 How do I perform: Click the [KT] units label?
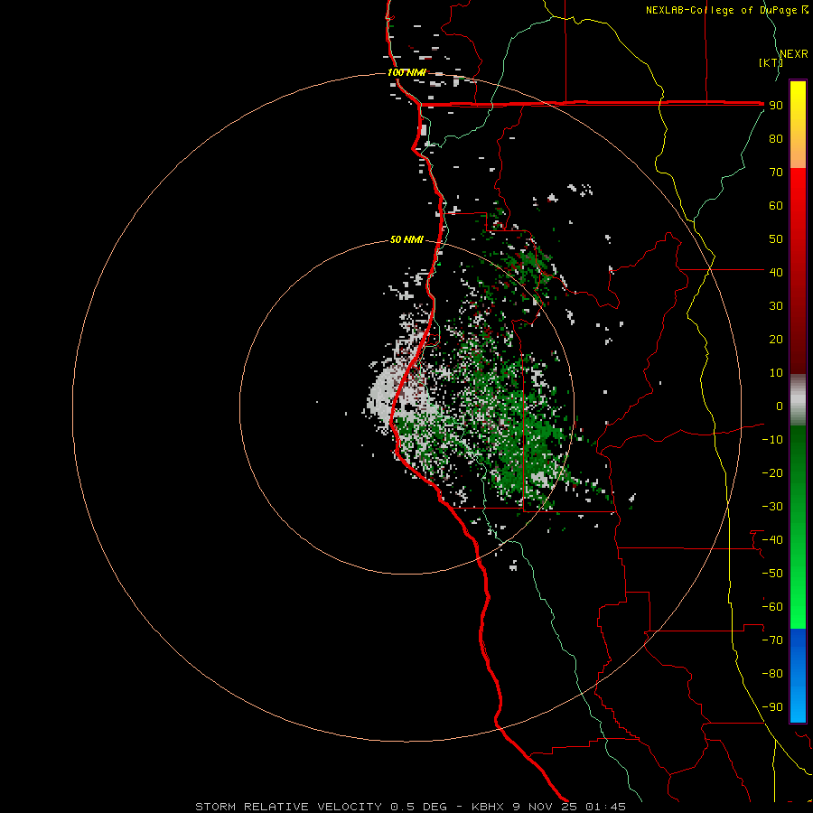point(771,62)
